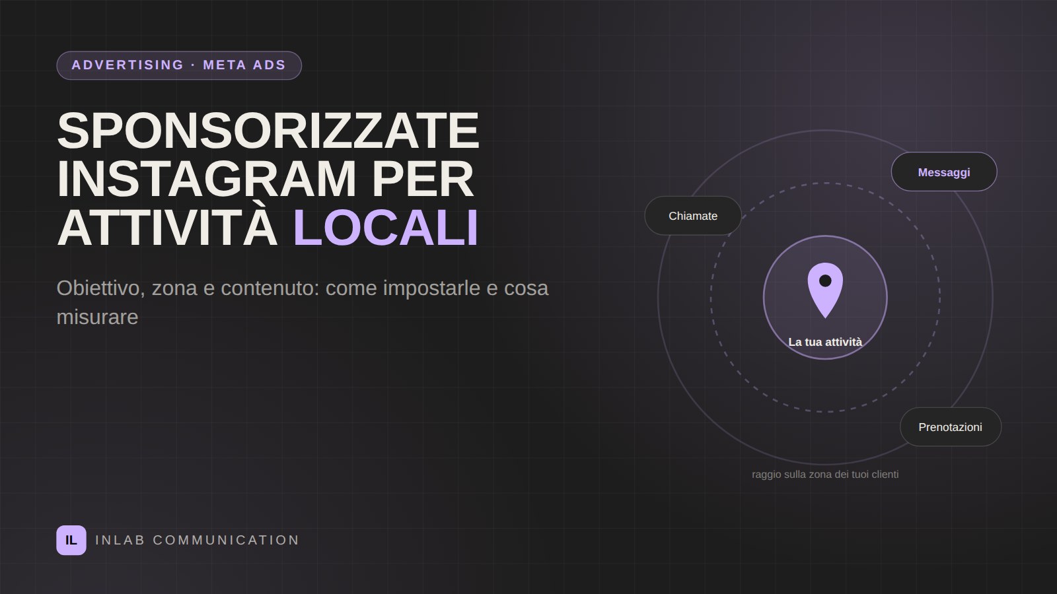Select the Messaggi pill
The image size is (1057, 594).
944,172
